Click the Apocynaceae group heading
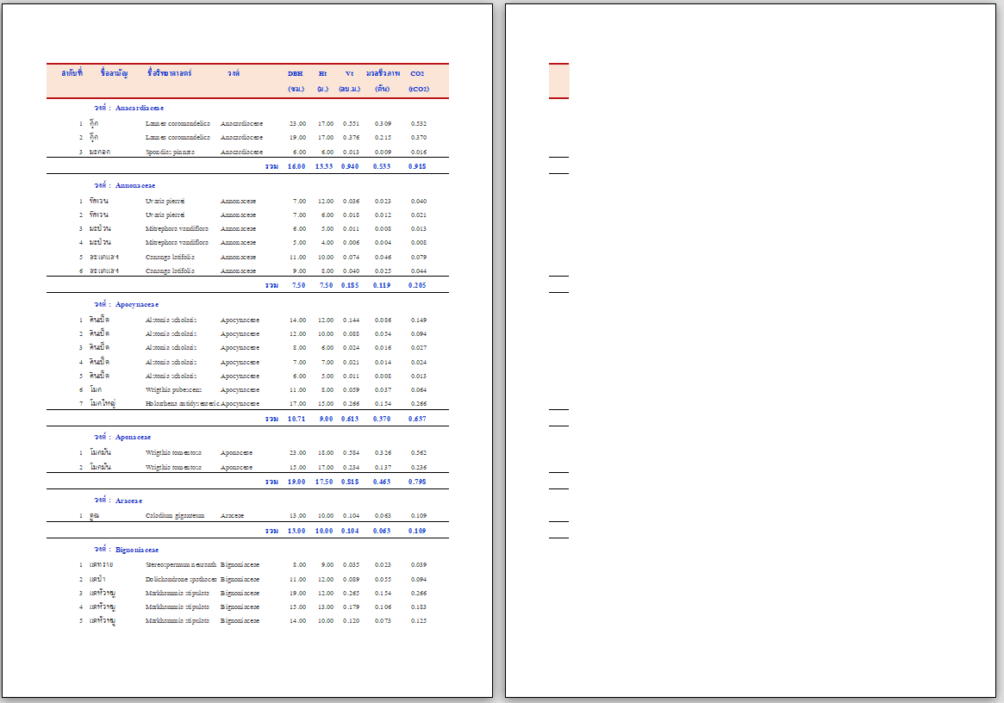Image resolution: width=1004 pixels, height=703 pixels. (x=137, y=305)
